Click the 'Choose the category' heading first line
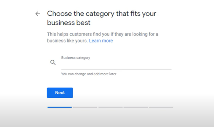Screen dimensions: 214x127 tap(101, 14)
